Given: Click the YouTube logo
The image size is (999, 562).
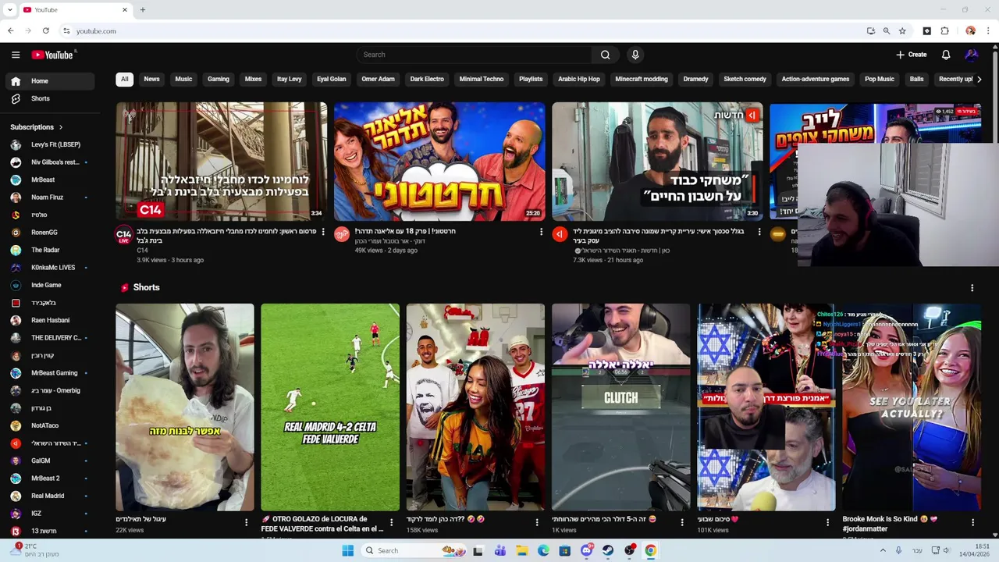Looking at the screenshot, I should 52,55.
